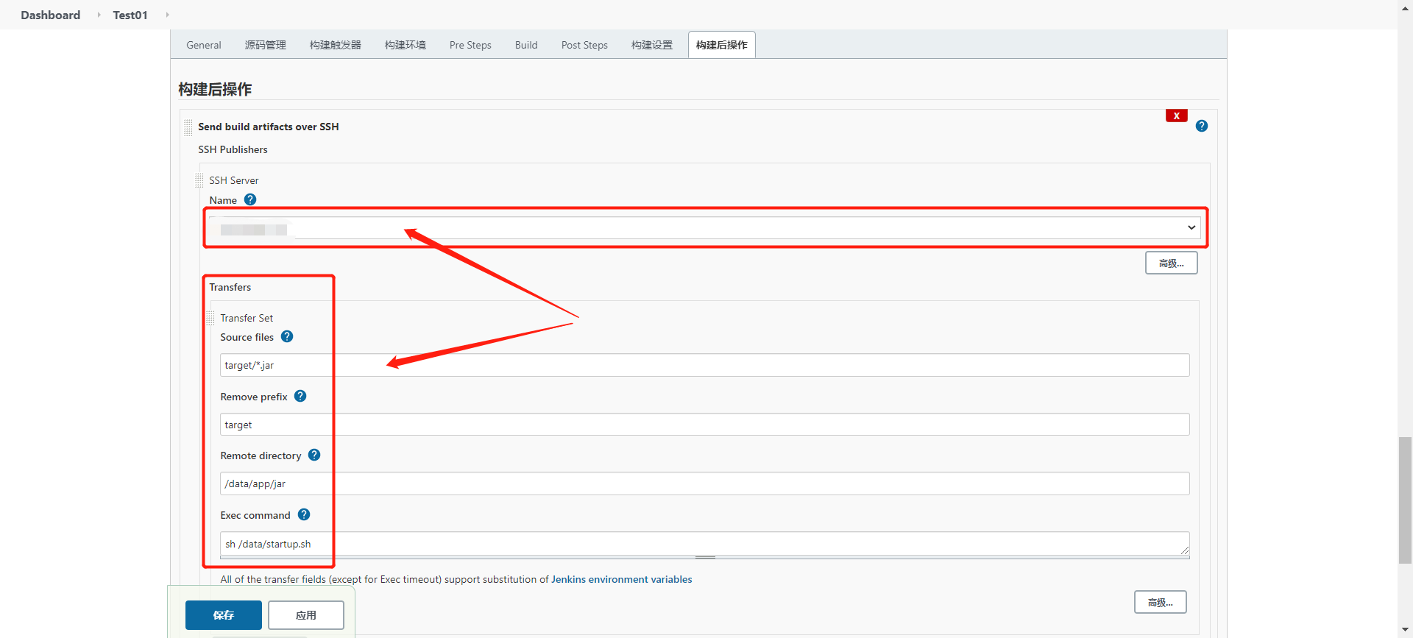Viewport: 1413px width, 638px height.
Task: Delete the Send build artifacts over SSH step
Action: click(1177, 116)
